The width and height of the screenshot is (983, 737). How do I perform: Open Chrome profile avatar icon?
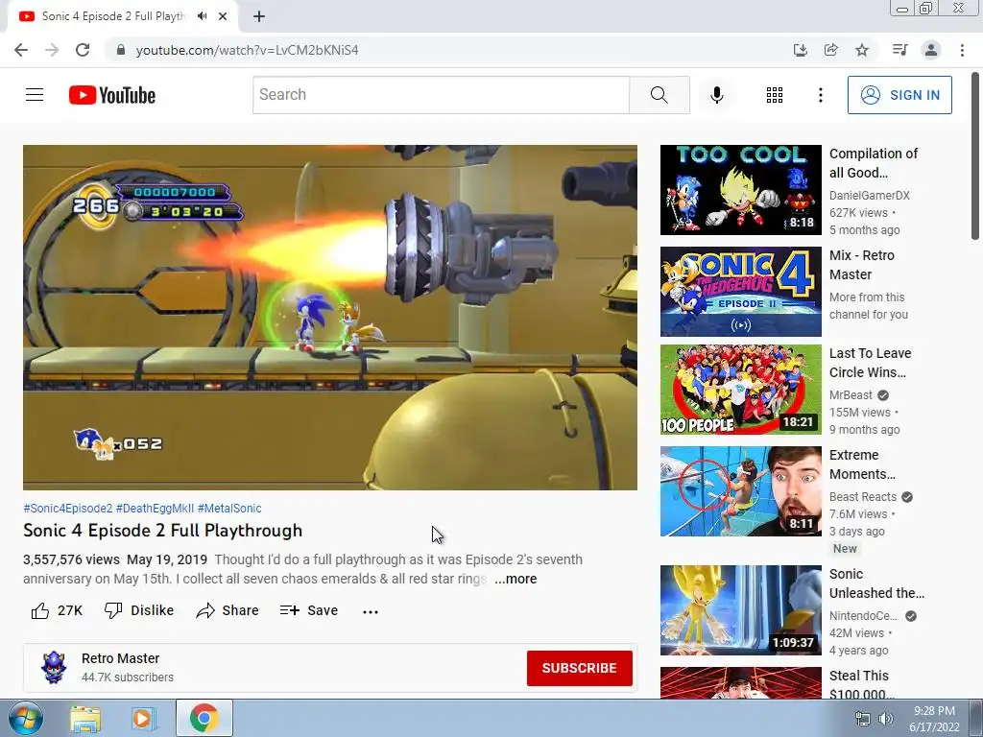pos(931,50)
